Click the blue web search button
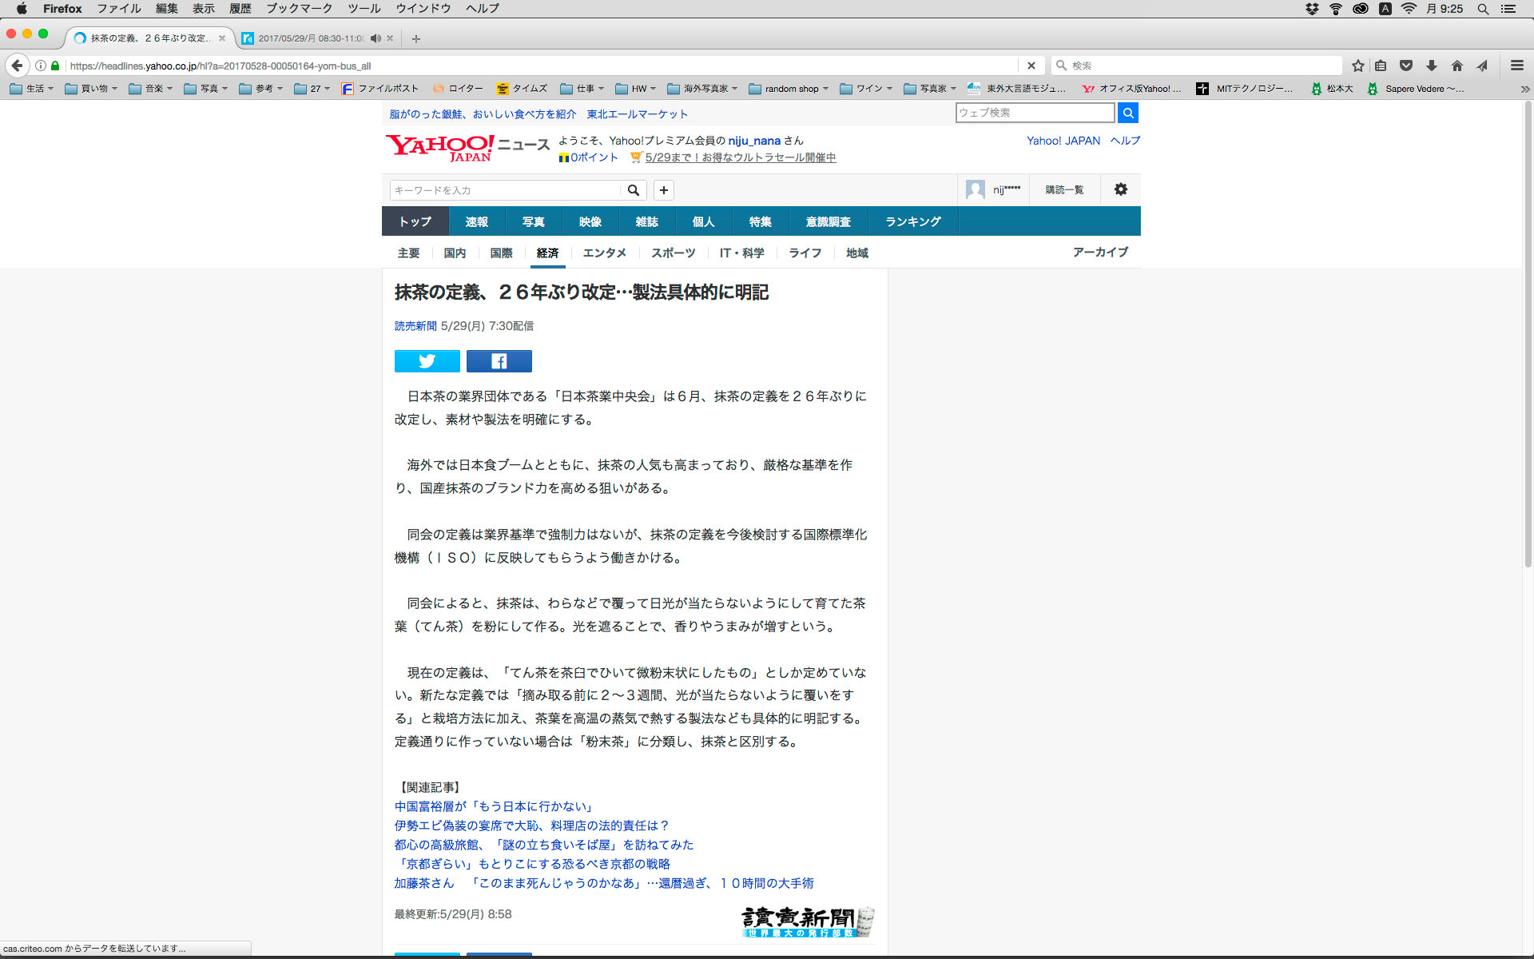The image size is (1534, 959). [x=1127, y=113]
